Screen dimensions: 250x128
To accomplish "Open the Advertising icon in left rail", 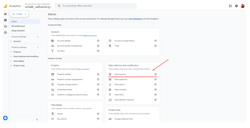I will (x=5, y=32).
